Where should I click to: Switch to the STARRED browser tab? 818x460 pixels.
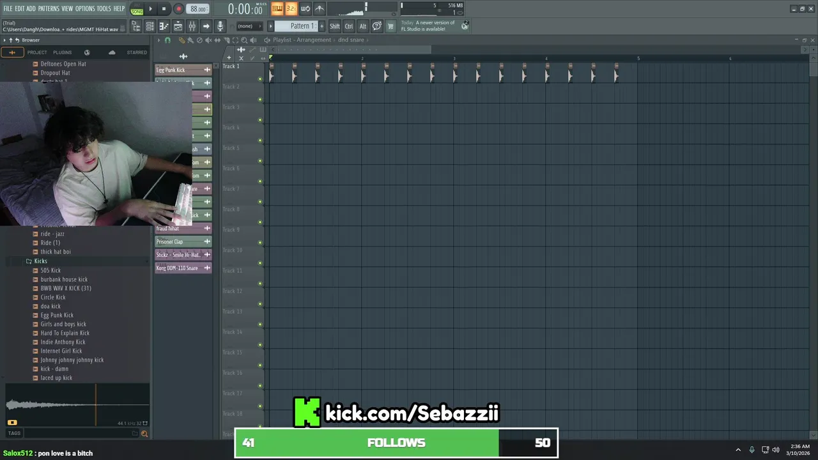click(x=137, y=52)
